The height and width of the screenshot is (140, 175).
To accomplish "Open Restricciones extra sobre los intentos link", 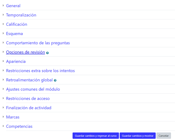I will tap(40, 71).
